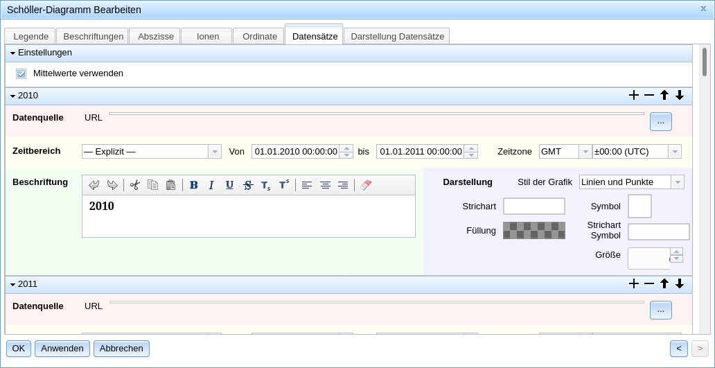Align label text left

[x=307, y=185]
